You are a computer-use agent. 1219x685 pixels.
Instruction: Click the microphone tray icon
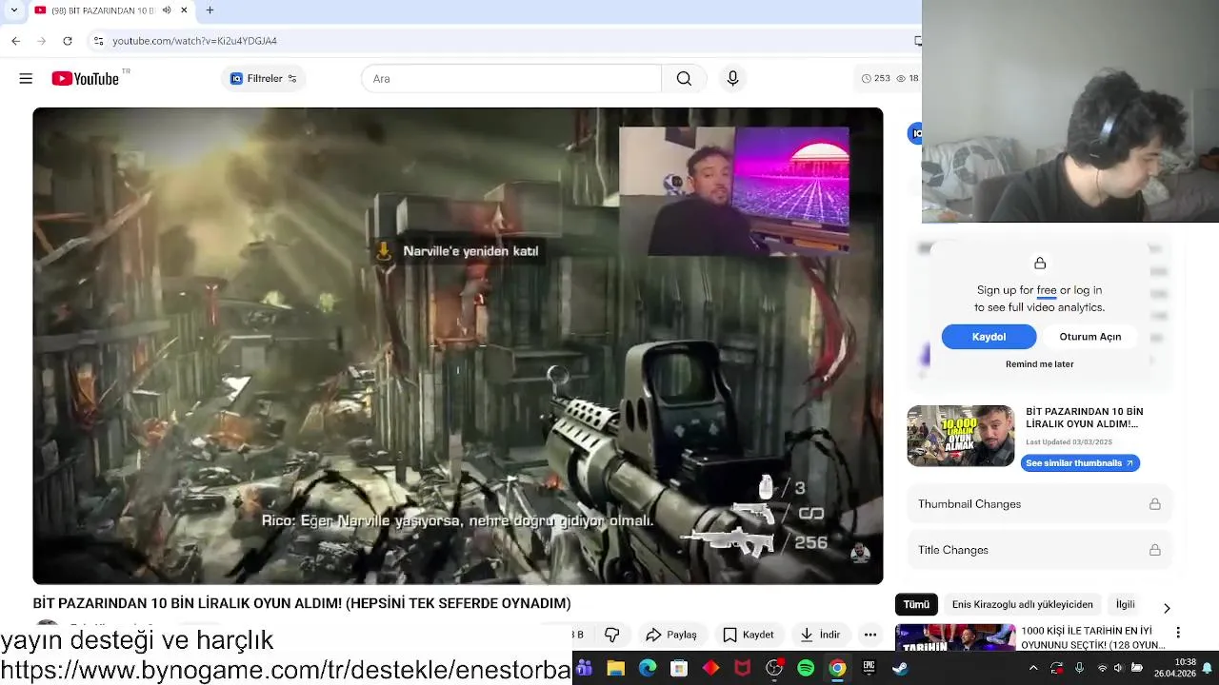click(x=1079, y=669)
